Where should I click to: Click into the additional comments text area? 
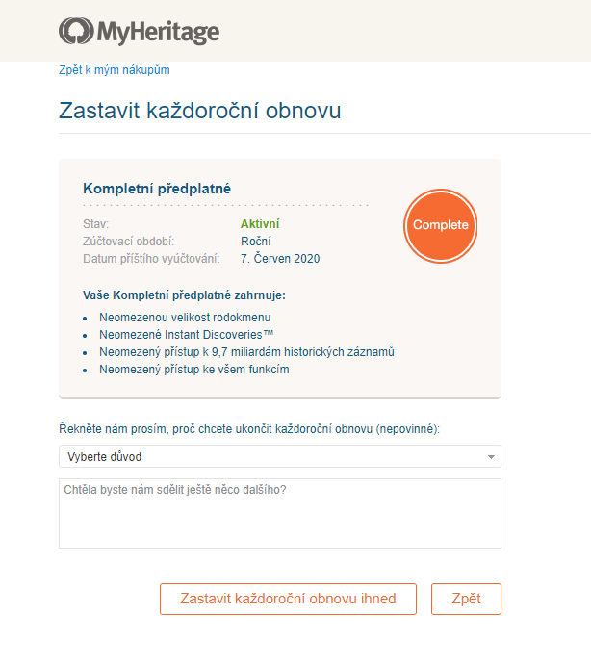(x=279, y=513)
